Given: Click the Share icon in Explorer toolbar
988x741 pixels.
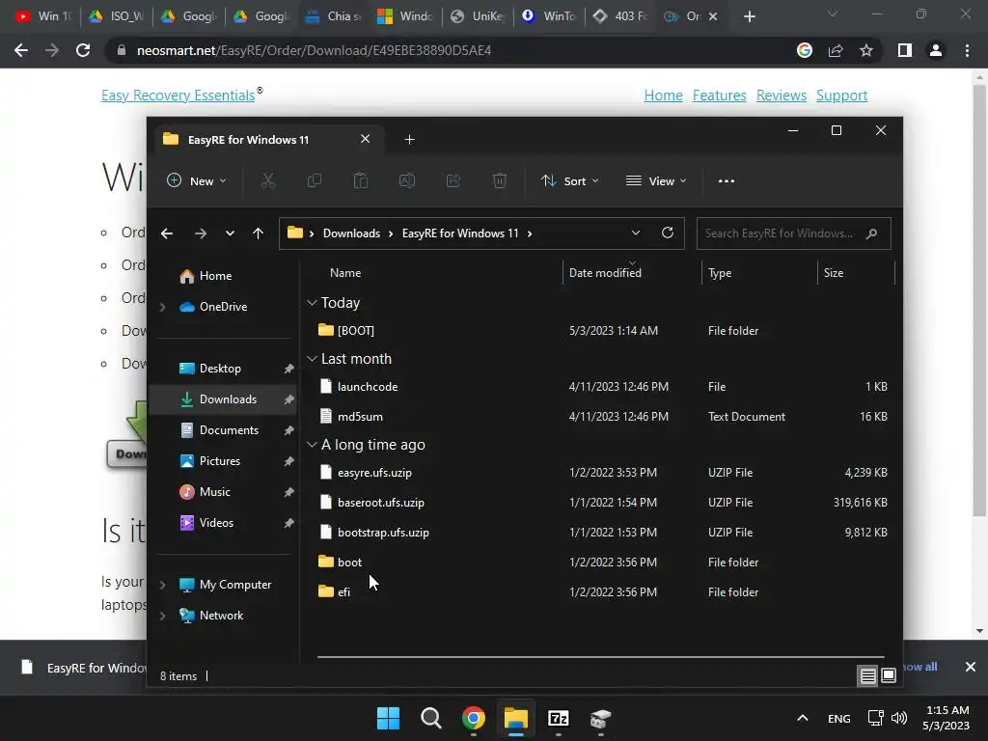Looking at the screenshot, I should tap(453, 180).
